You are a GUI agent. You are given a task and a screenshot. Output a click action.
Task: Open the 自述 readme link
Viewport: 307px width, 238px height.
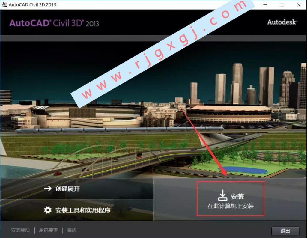[72, 230]
